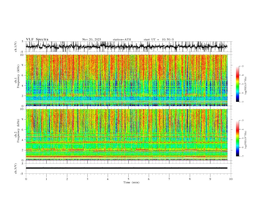Click the ch.2 spectrogram color scale bar
The image size is (260, 201).
(238, 138)
